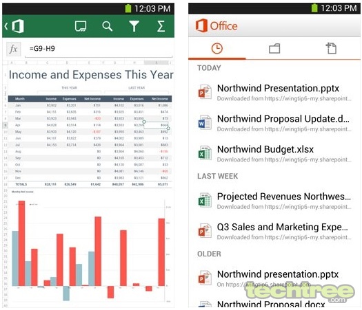Tap the THIS YEAR heading cell
Viewport: 362px width, 310px height.
pos(69,88)
